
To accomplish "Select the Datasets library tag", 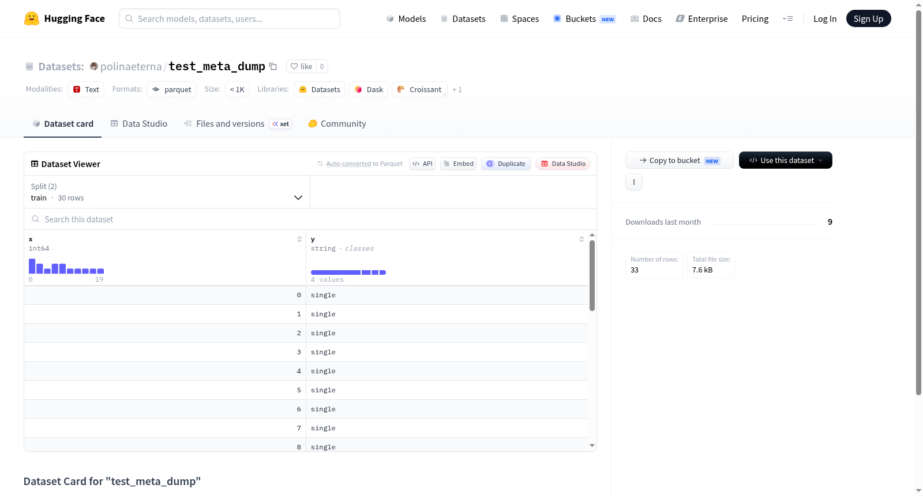I will [320, 89].
